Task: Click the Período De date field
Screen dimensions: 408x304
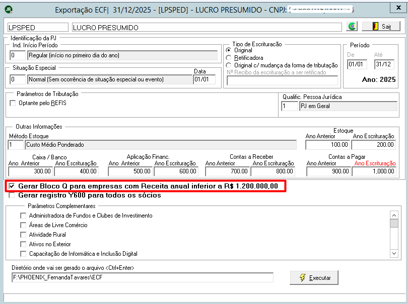Action: click(357, 64)
